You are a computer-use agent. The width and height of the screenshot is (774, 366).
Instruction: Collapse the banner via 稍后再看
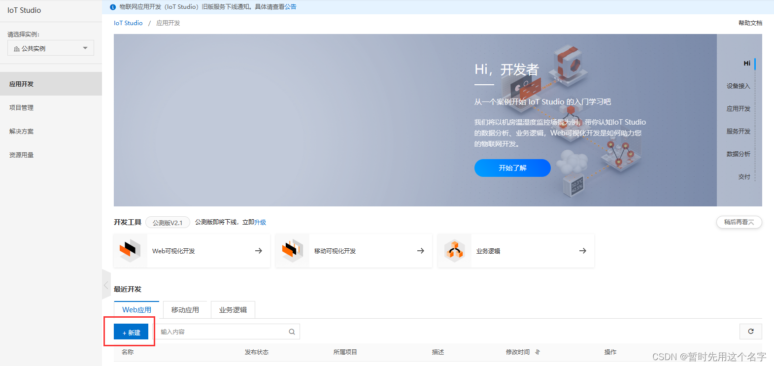click(x=739, y=222)
